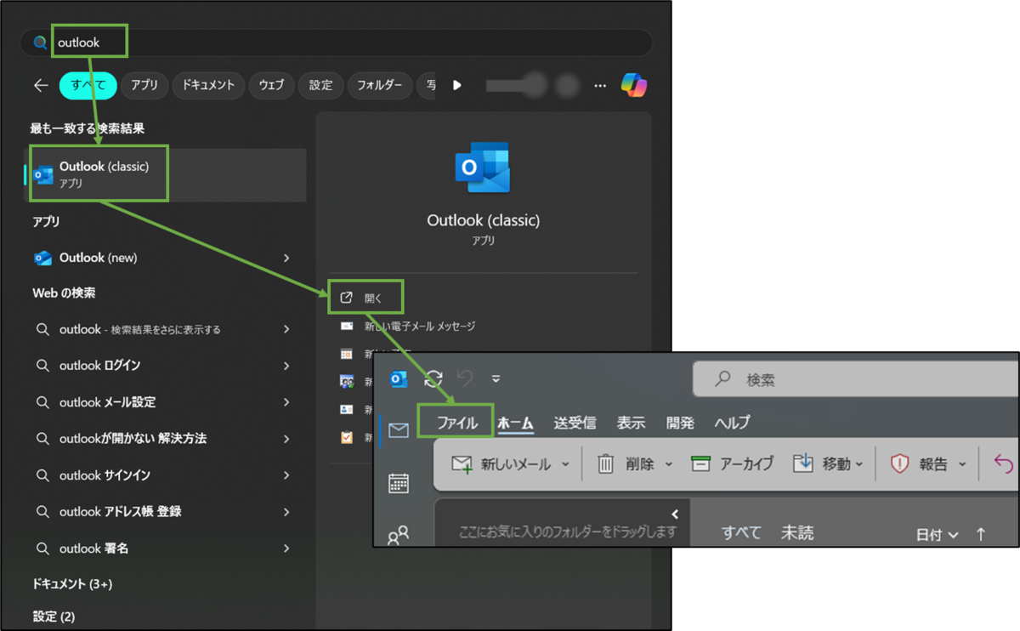Image resolution: width=1020 pixels, height=631 pixels.
Task: Click the new appointment calendar jump-list icon
Action: pos(347,353)
